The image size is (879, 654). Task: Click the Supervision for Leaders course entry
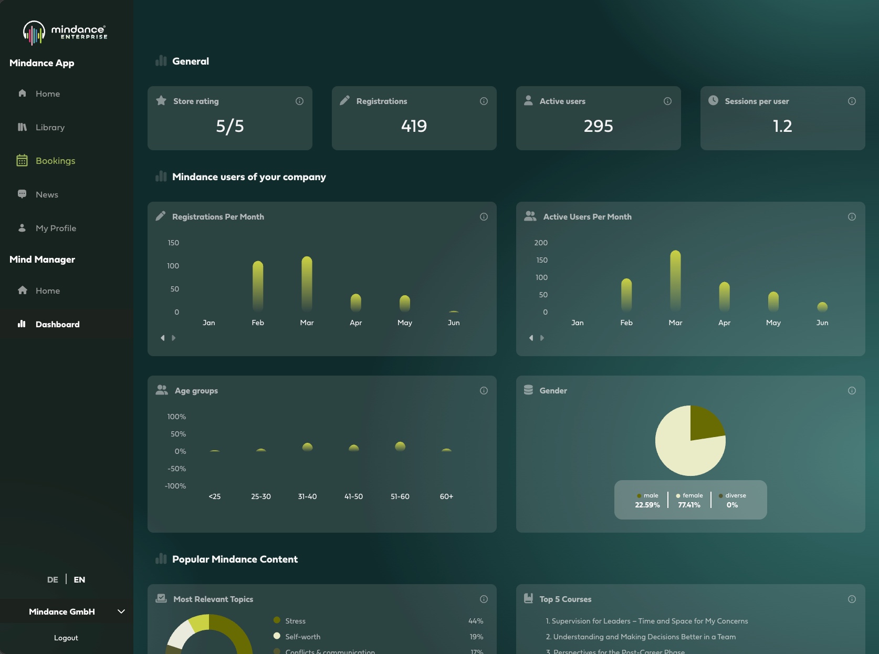647,621
